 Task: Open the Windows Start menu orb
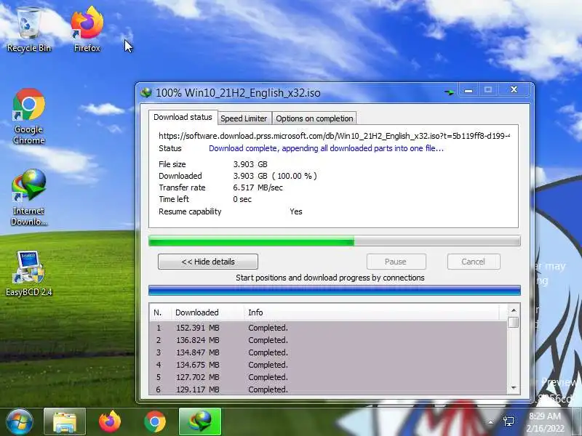click(x=19, y=421)
